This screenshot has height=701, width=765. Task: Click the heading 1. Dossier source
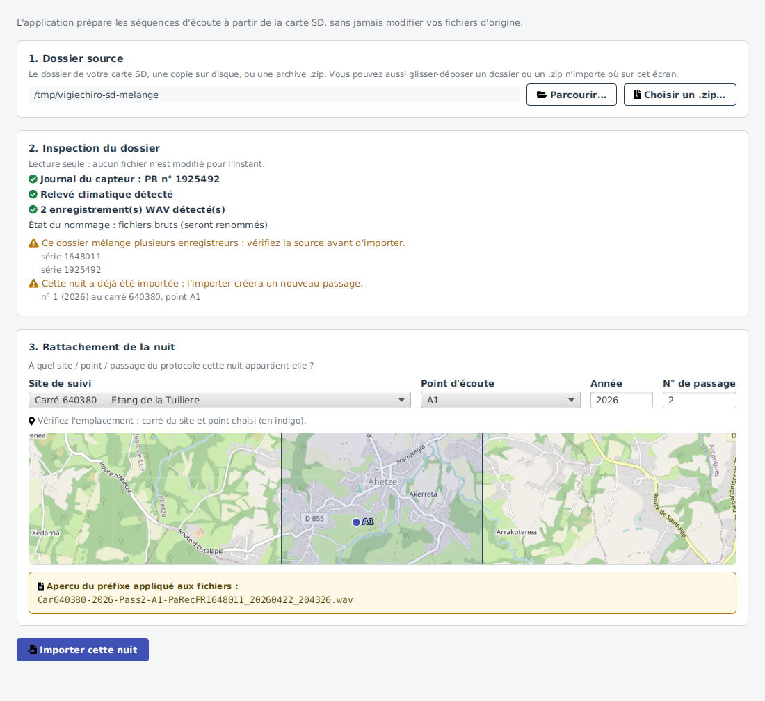[x=76, y=58]
